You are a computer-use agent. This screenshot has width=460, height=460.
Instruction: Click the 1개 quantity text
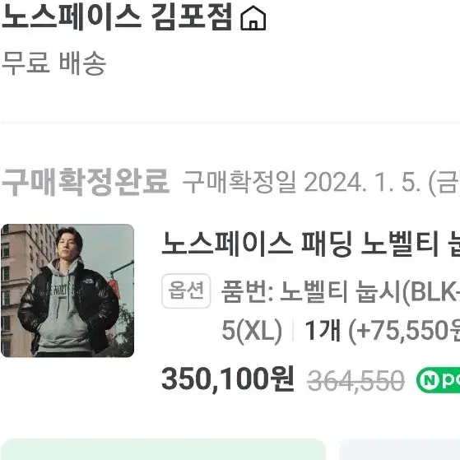tap(323, 330)
